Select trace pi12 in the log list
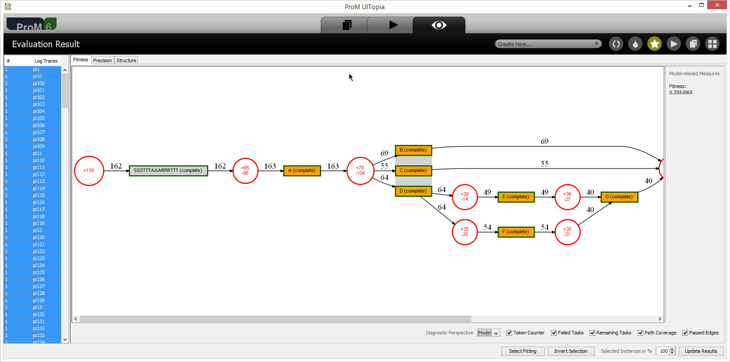Viewport: 730px width, 362px height. coord(33,230)
